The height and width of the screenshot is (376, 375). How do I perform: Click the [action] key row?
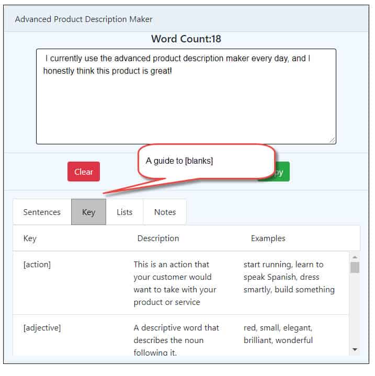click(180, 283)
